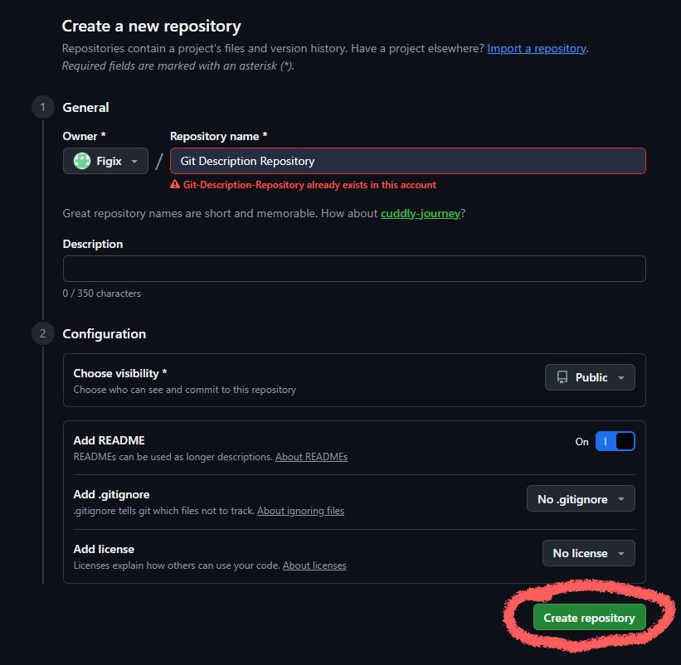Follow the Import a repository link
The image size is (681, 665).
536,49
